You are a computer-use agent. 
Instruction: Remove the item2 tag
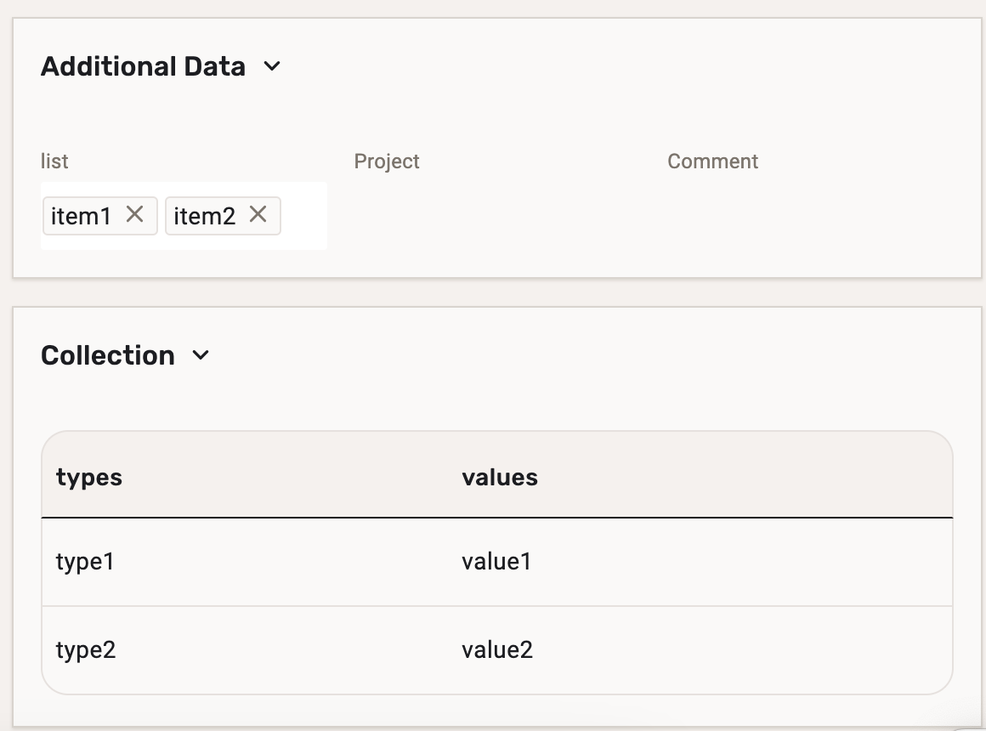pyautogui.click(x=258, y=215)
